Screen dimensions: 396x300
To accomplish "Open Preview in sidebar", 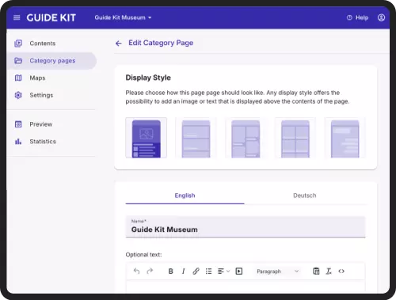I will 51,124.
